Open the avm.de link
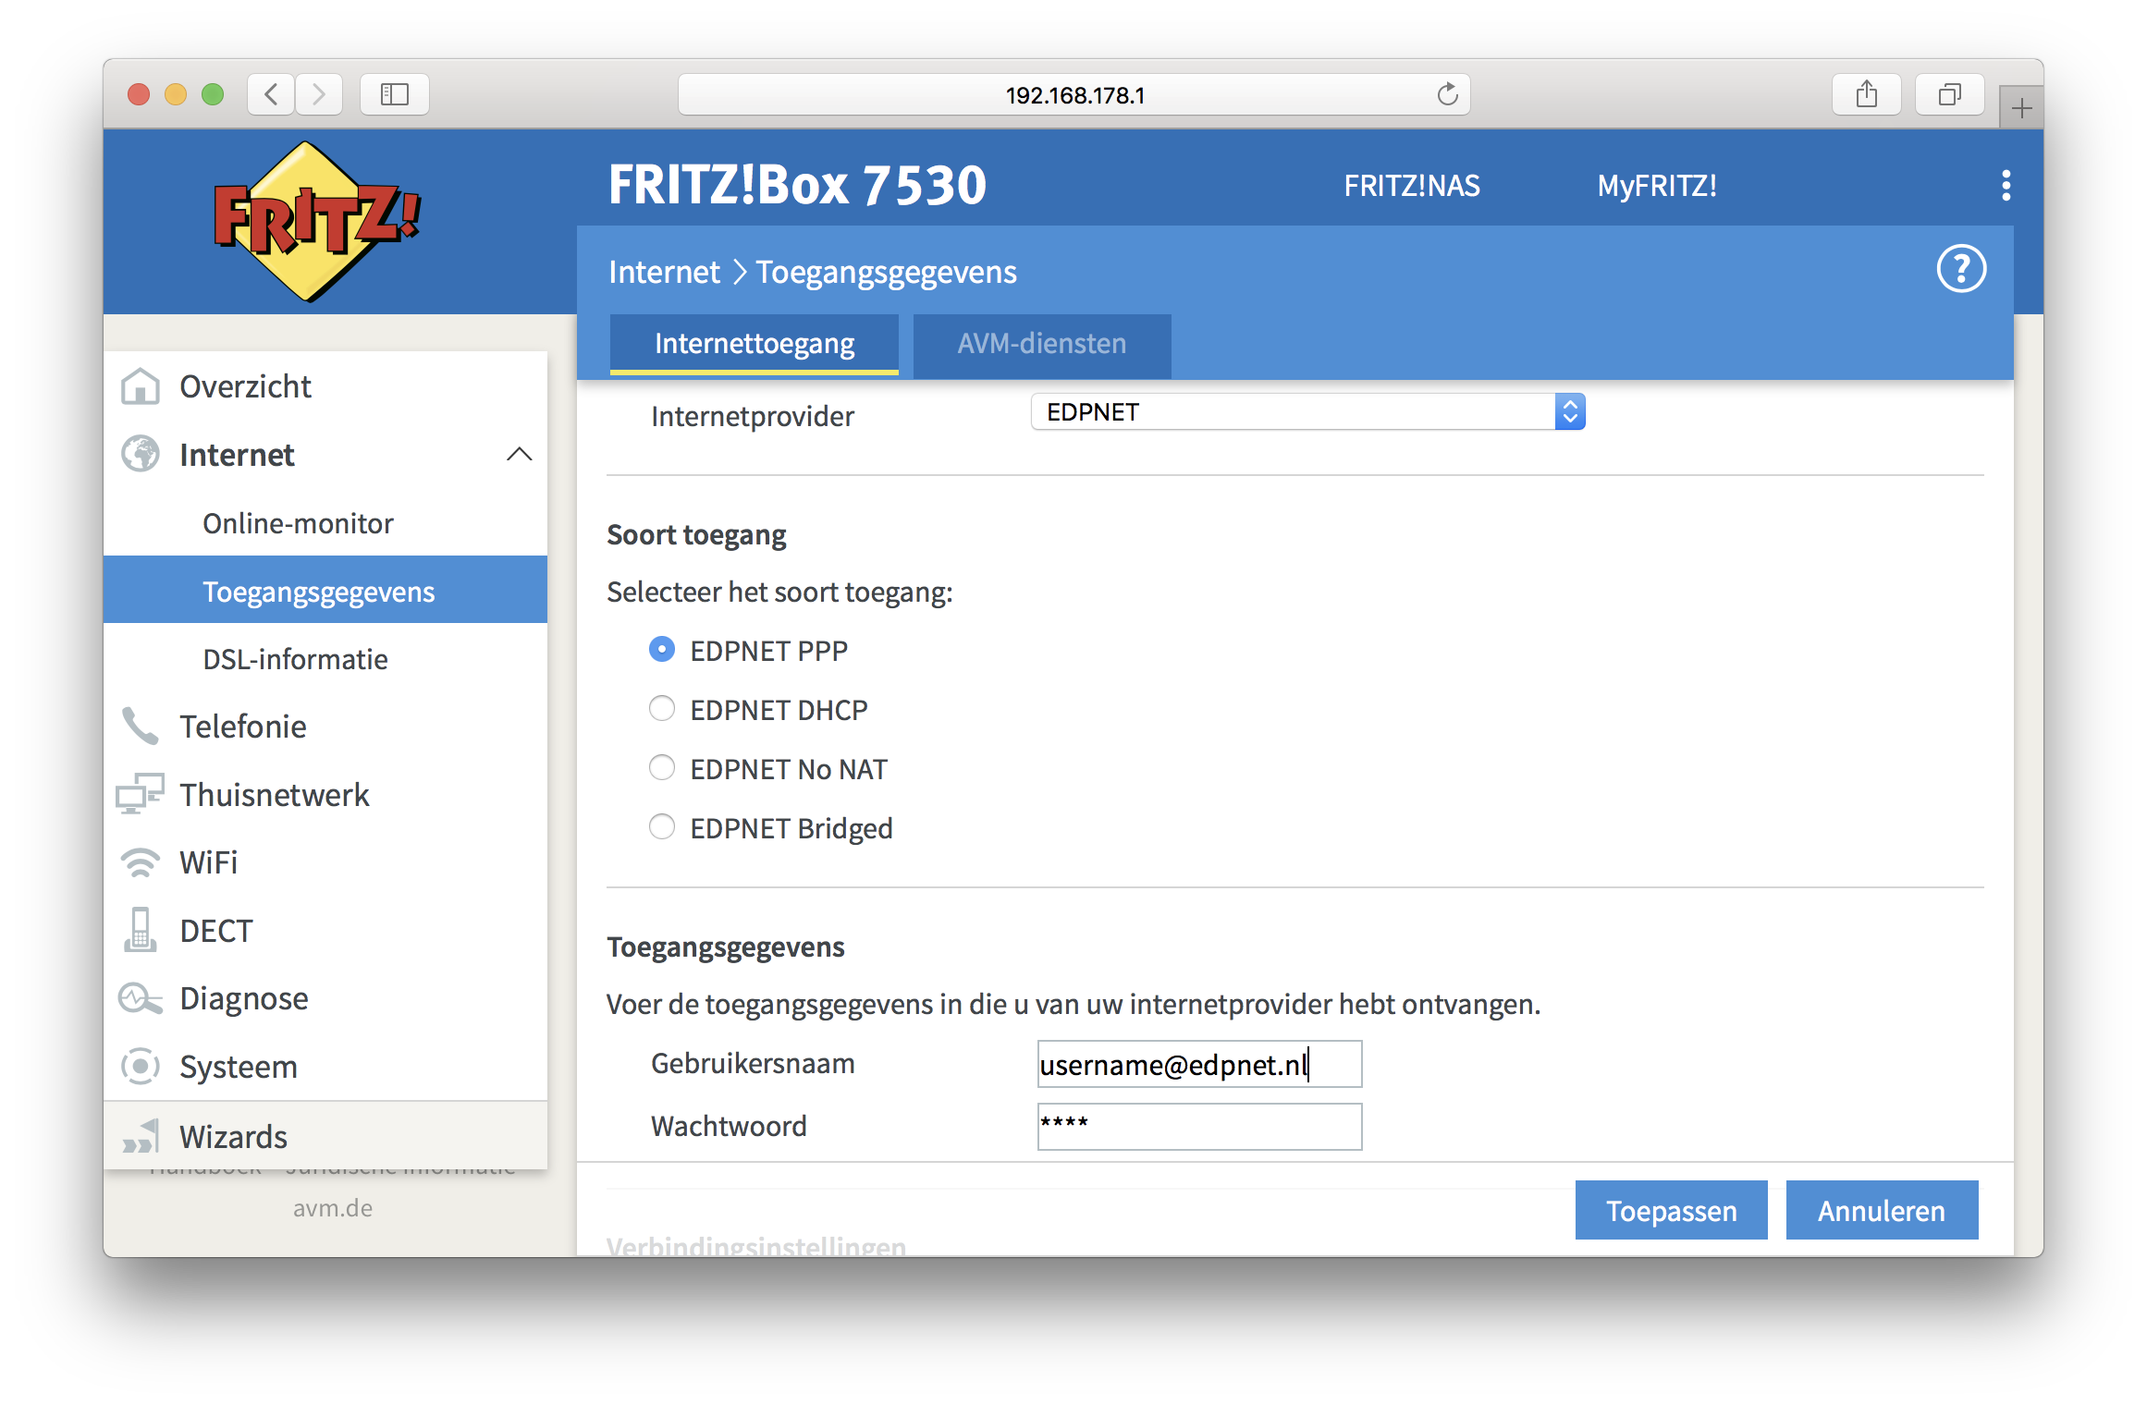2147x1405 pixels. (333, 1208)
